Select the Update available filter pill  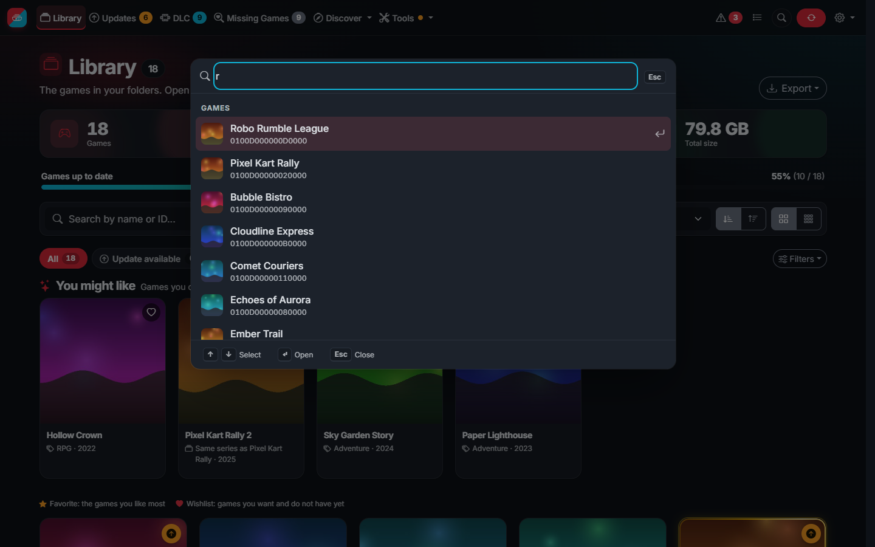pos(140,259)
